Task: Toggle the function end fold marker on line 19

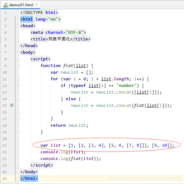Action: click(18, 132)
